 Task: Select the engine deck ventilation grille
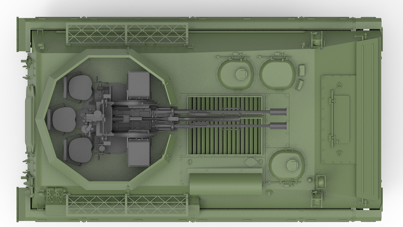coord(225,126)
